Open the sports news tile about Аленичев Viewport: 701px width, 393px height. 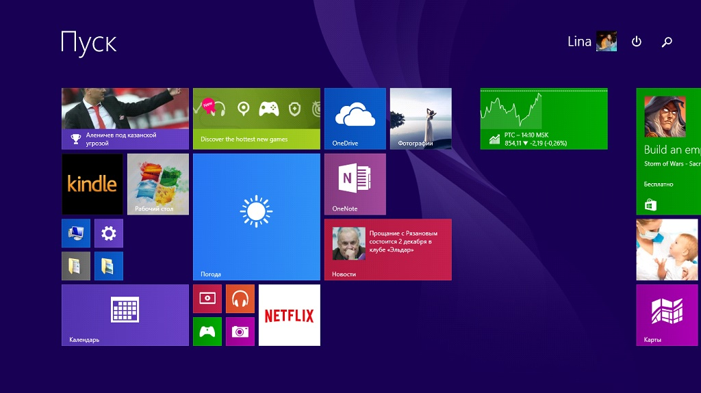(125, 119)
